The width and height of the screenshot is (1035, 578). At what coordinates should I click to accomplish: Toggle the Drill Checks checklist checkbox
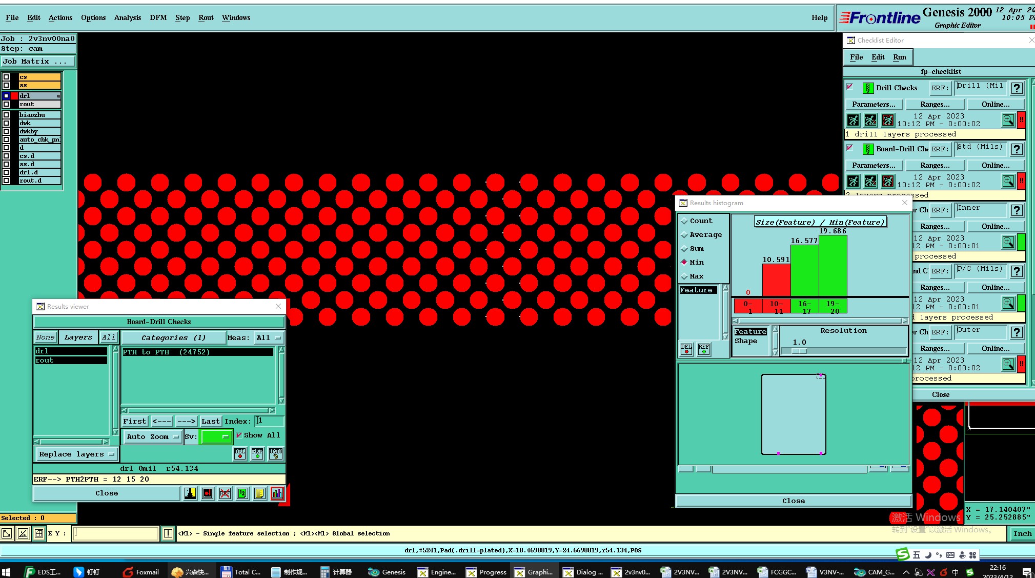click(850, 87)
